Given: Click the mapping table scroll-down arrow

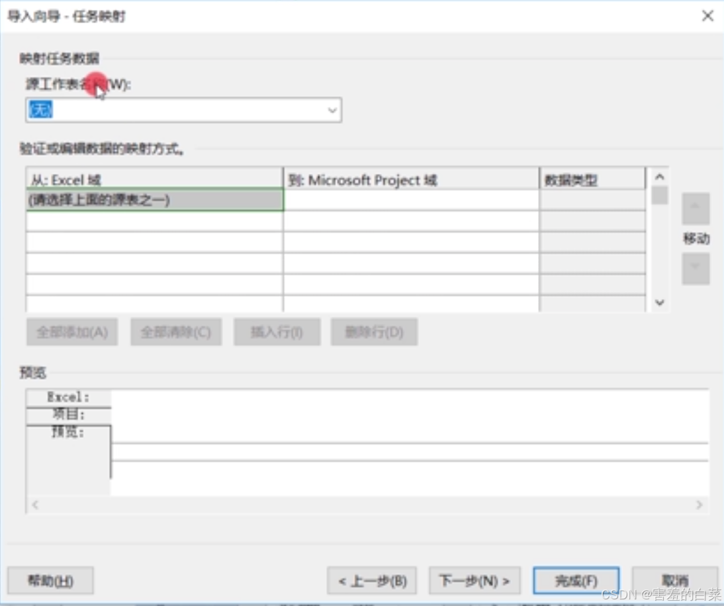Looking at the screenshot, I should (x=659, y=302).
